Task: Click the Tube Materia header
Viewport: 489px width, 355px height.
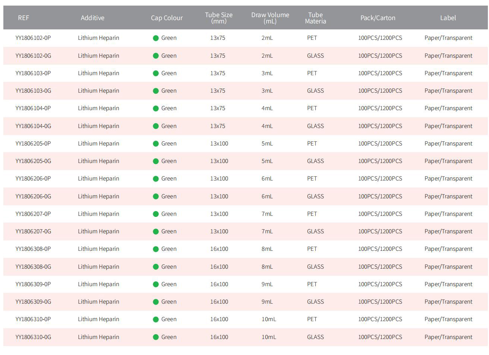Action: point(315,18)
